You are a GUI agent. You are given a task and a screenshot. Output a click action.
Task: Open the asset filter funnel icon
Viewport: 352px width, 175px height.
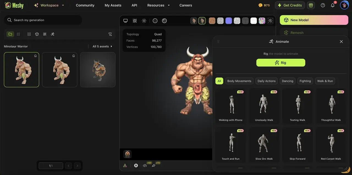(x=110, y=34)
